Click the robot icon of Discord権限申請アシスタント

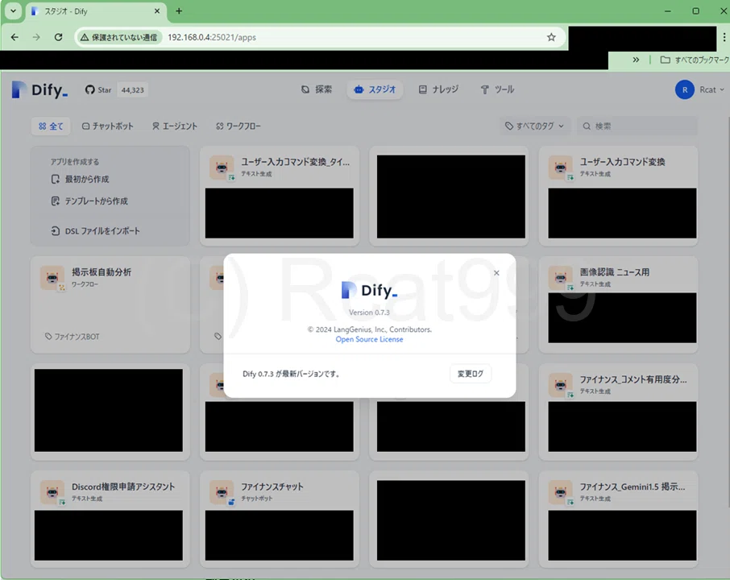pyautogui.click(x=52, y=492)
